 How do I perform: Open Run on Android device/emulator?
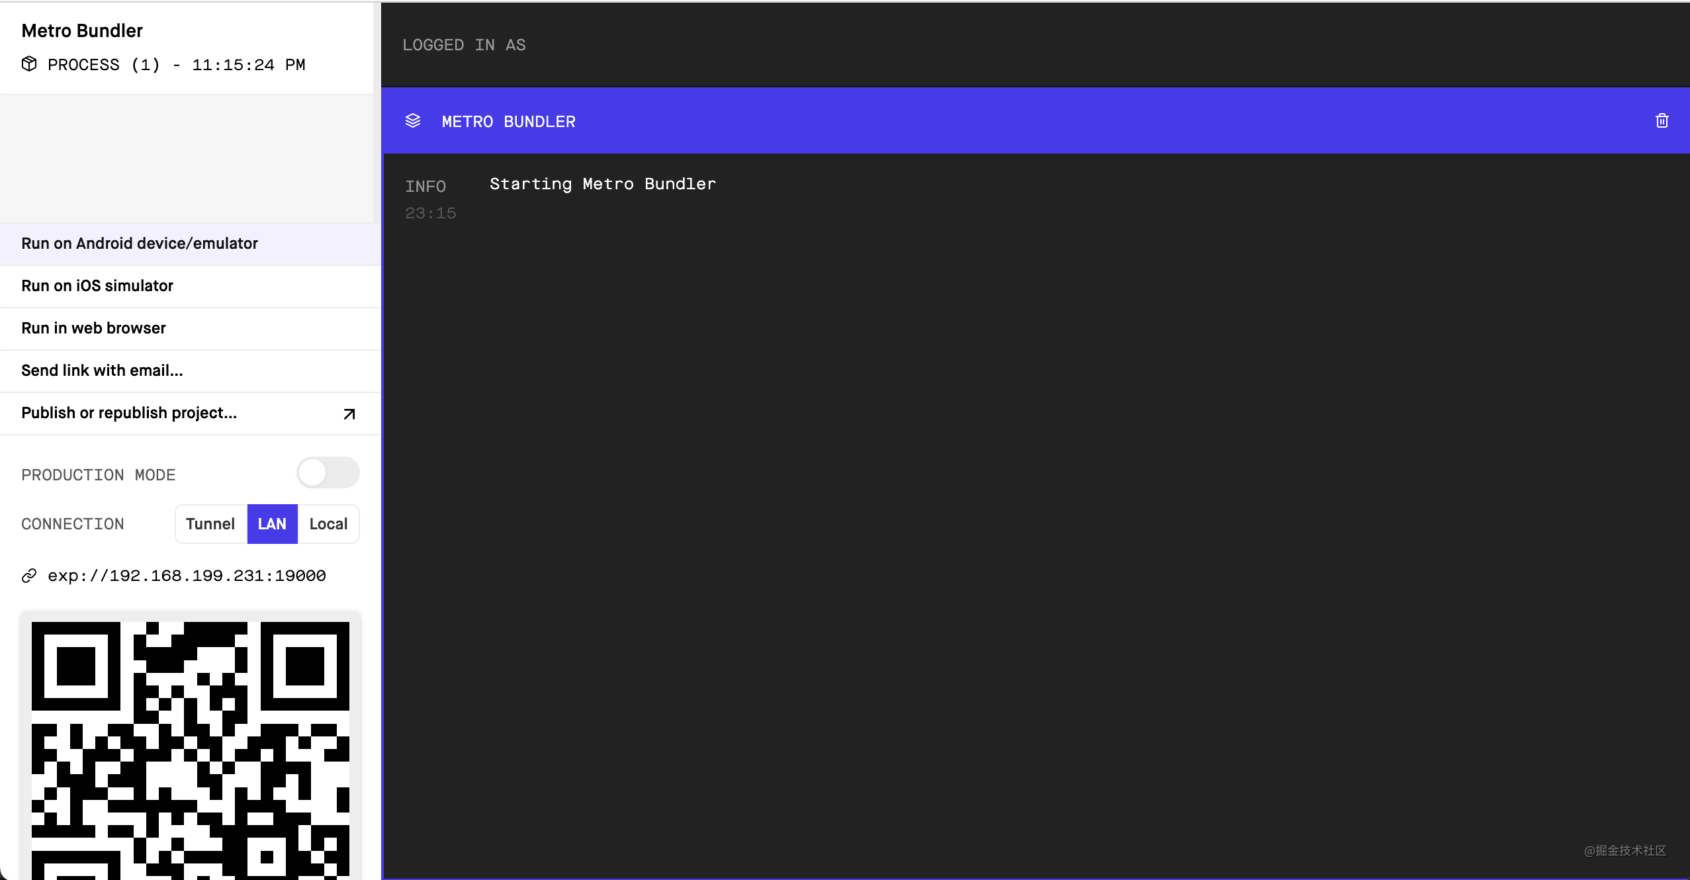click(140, 243)
